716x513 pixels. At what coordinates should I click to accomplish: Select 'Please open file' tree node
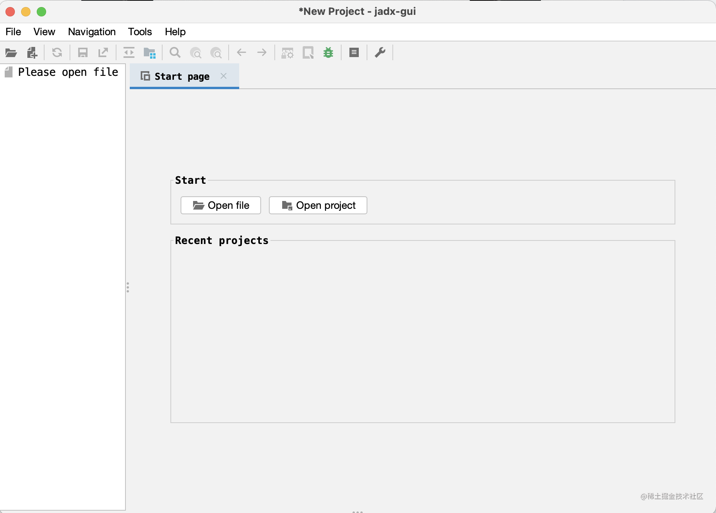click(x=61, y=72)
